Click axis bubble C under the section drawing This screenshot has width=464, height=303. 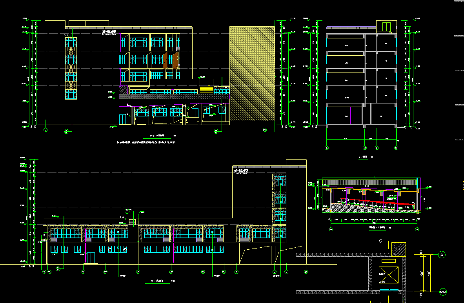[x=377, y=148]
